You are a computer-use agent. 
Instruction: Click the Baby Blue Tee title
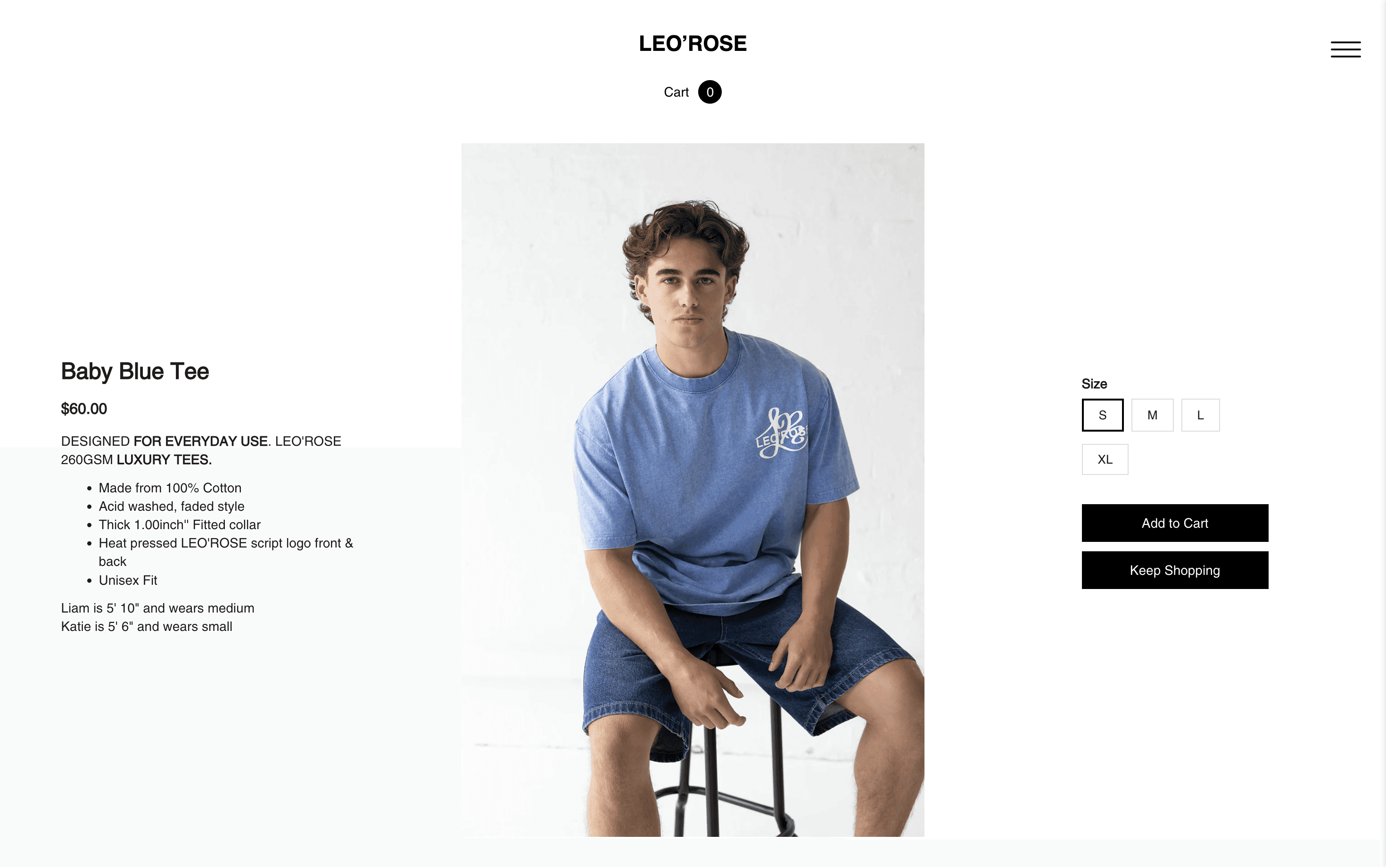(x=135, y=371)
